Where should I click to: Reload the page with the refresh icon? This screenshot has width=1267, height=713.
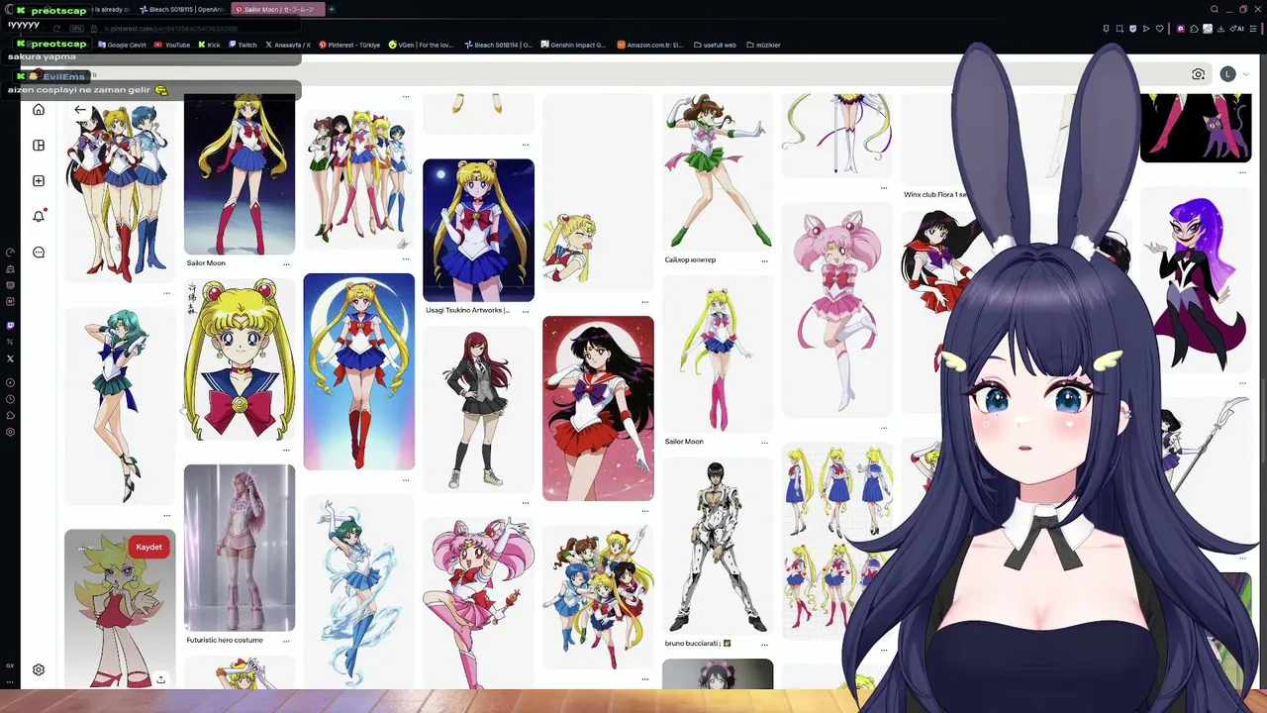click(x=57, y=29)
